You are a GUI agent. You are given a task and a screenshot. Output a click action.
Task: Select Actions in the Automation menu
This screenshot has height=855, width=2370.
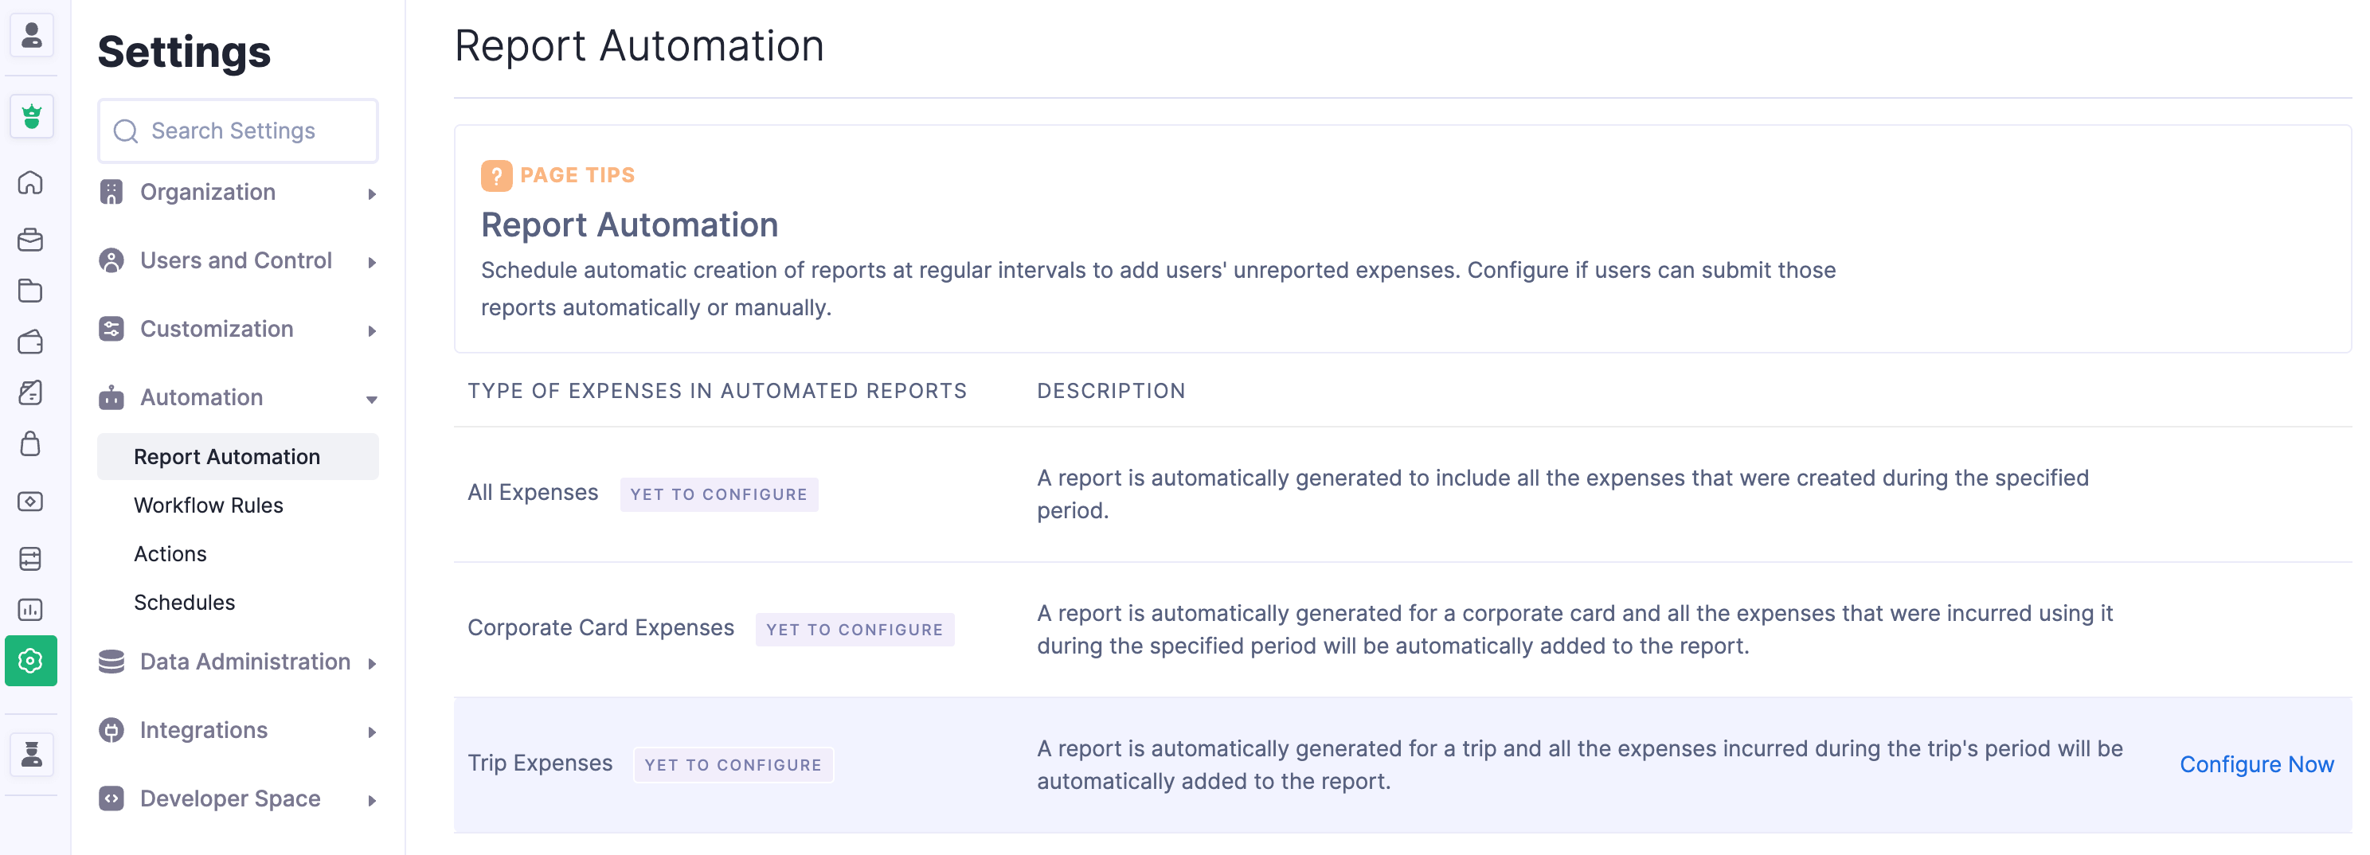coord(170,553)
